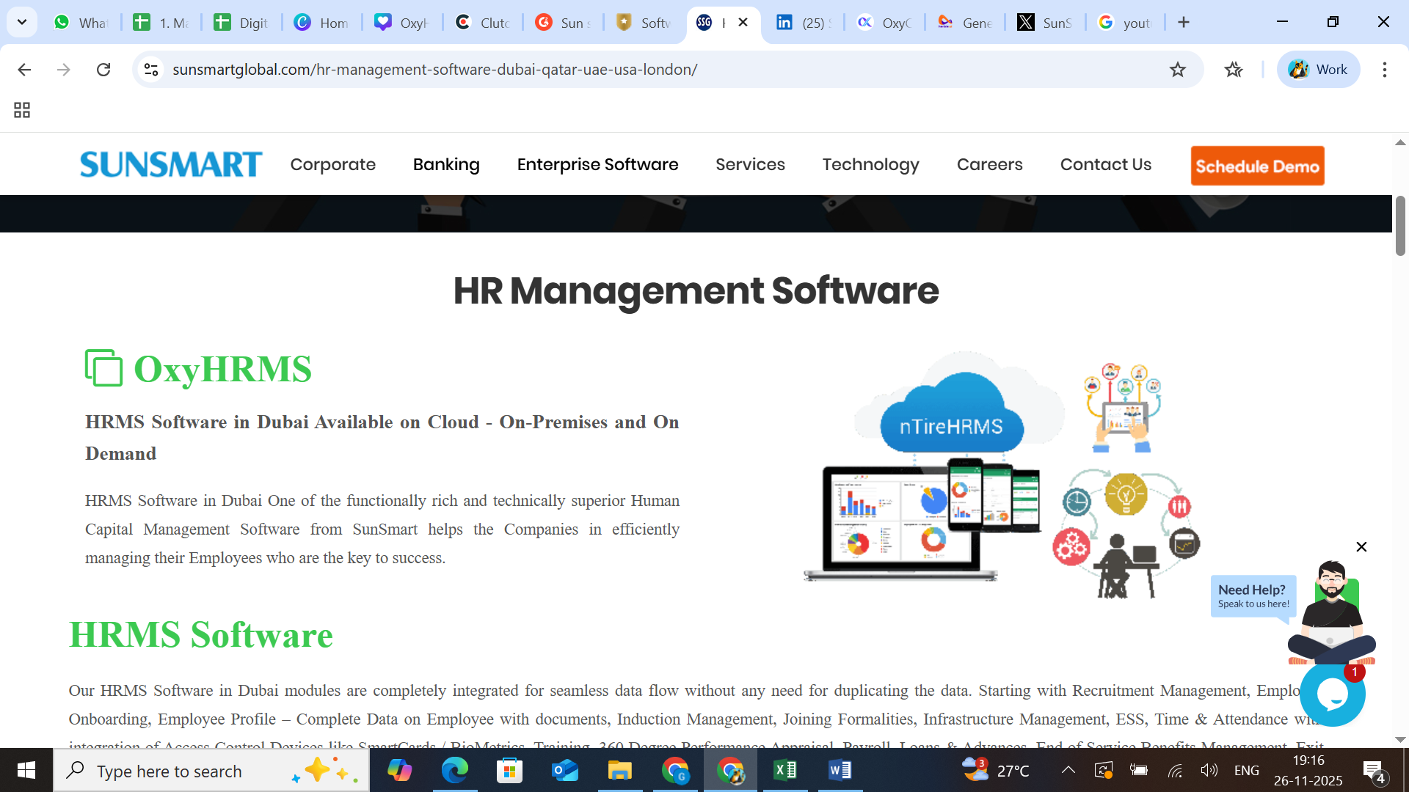Open the Work profile menu

[x=1319, y=70]
